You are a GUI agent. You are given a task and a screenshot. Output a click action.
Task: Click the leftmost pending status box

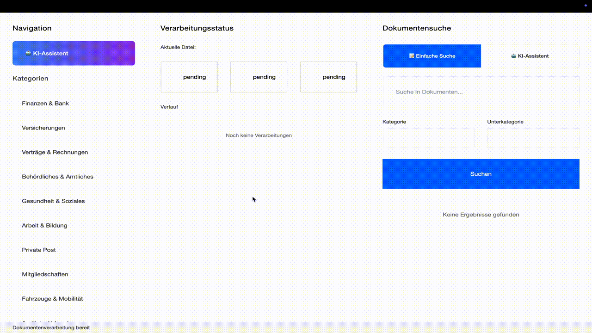pyautogui.click(x=189, y=77)
